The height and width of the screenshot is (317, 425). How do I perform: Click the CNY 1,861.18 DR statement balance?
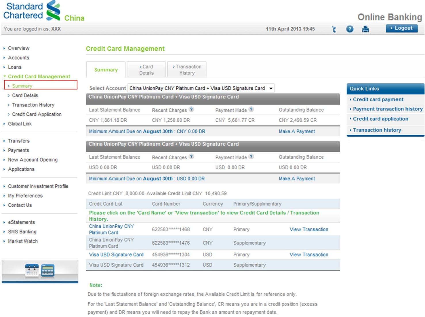pyautogui.click(x=108, y=120)
